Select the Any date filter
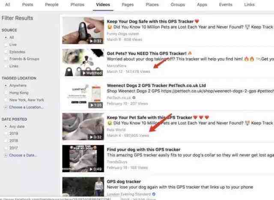The image size is (274, 200). [6, 126]
